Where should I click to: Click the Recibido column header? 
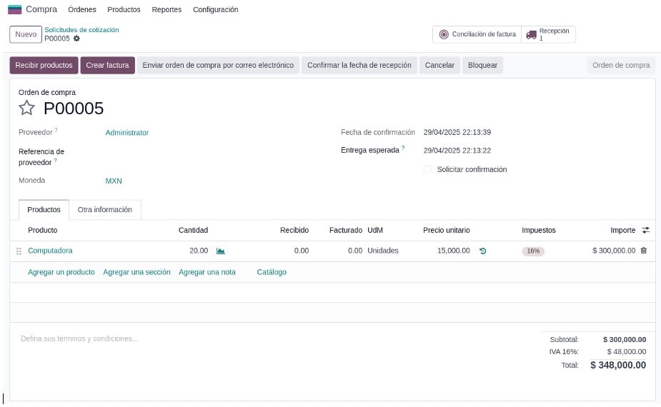(x=294, y=230)
